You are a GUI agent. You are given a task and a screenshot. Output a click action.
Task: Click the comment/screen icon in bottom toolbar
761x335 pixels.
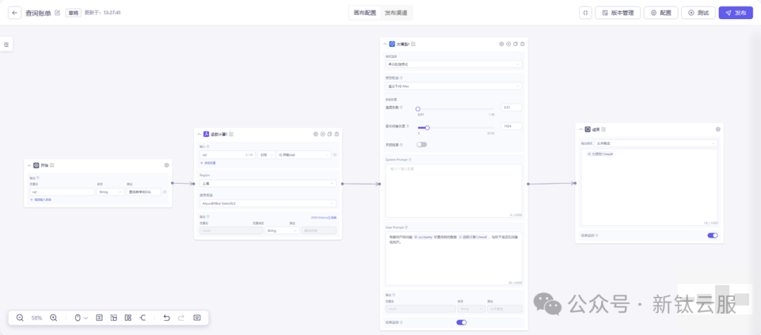(x=197, y=317)
